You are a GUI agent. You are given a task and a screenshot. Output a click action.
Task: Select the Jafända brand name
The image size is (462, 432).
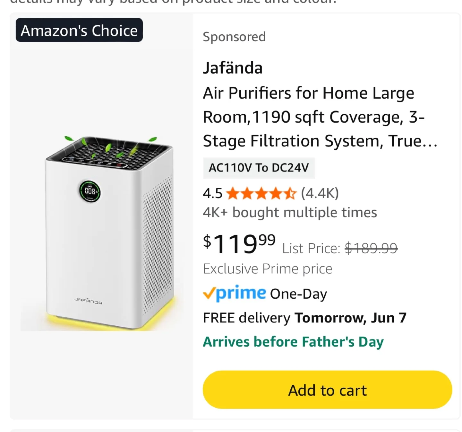click(233, 67)
